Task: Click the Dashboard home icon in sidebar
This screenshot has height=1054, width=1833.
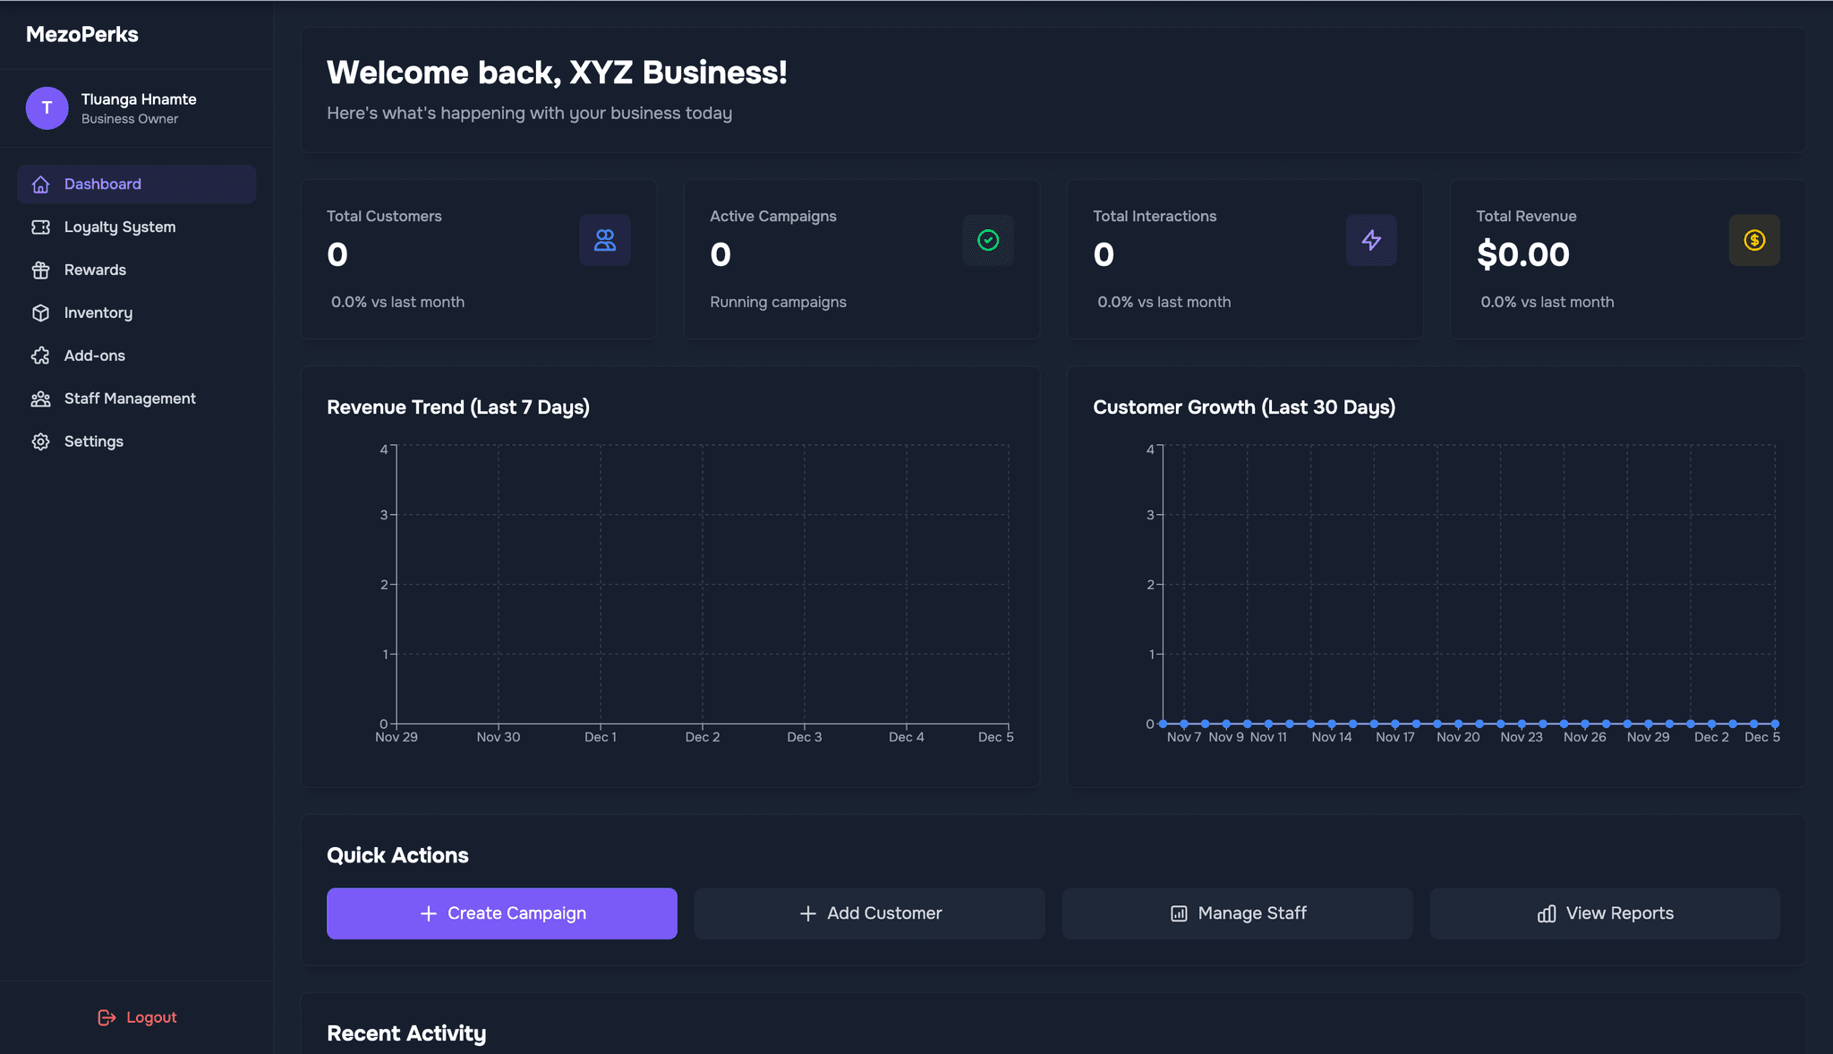Action: [x=40, y=184]
